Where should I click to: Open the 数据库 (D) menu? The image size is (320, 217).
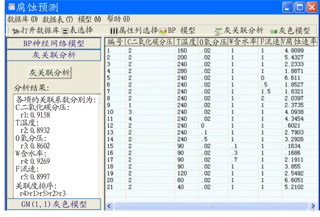click(22, 19)
